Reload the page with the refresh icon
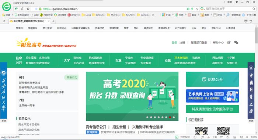The height and width of the screenshot is (140, 258). [22, 9]
